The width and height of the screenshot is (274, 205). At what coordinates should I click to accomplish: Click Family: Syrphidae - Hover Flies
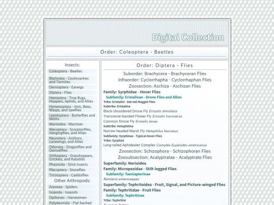coord(132,92)
